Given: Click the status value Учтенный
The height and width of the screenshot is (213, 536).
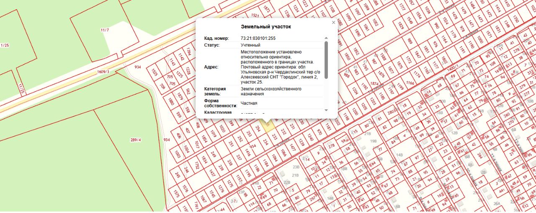Looking at the screenshot, I should click(250, 45).
